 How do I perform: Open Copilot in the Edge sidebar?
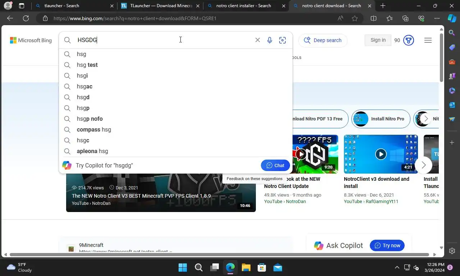[452, 18]
